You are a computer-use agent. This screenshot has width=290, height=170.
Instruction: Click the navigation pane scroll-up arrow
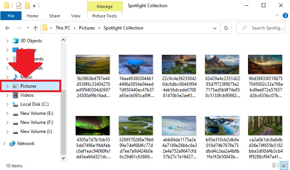(x=63, y=40)
